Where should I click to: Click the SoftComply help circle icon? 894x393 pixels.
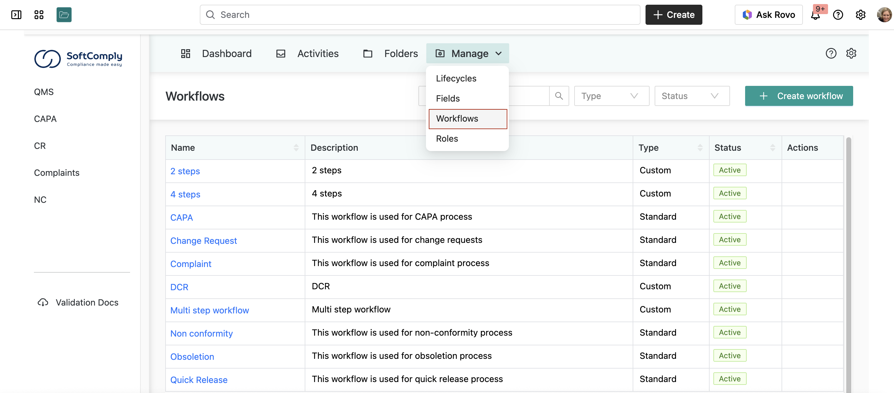tap(831, 53)
